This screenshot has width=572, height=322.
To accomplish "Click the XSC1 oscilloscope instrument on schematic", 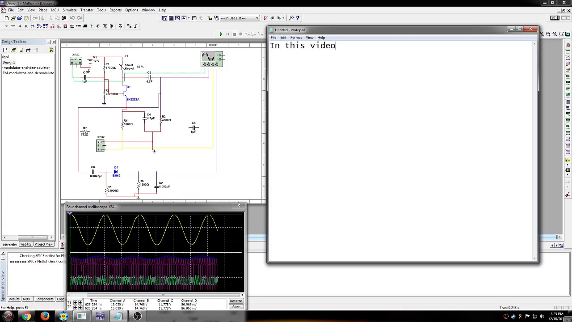I will pos(212,59).
